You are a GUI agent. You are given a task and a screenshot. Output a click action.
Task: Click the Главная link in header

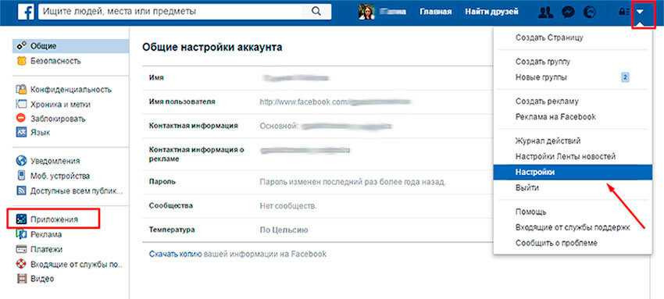(x=436, y=12)
